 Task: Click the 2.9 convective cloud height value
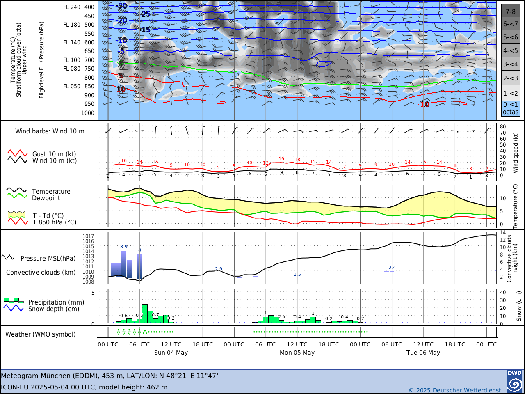219,269
